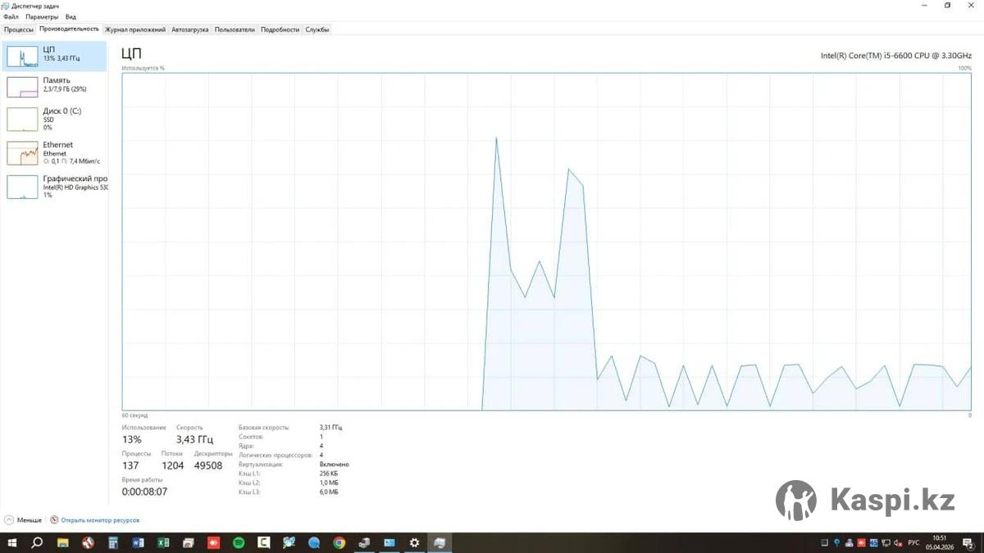
Task: Open Word from the taskbar
Action: coord(138,542)
